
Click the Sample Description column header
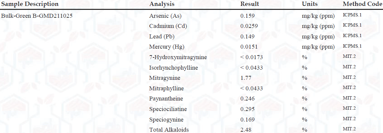[30, 4]
